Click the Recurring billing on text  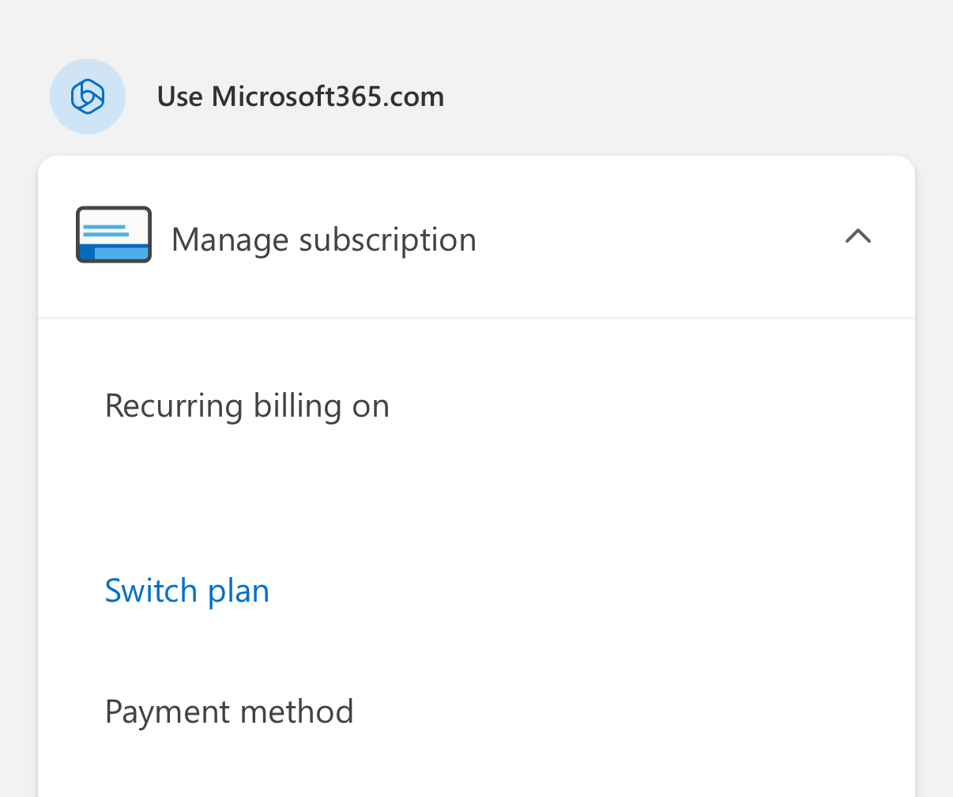click(247, 406)
